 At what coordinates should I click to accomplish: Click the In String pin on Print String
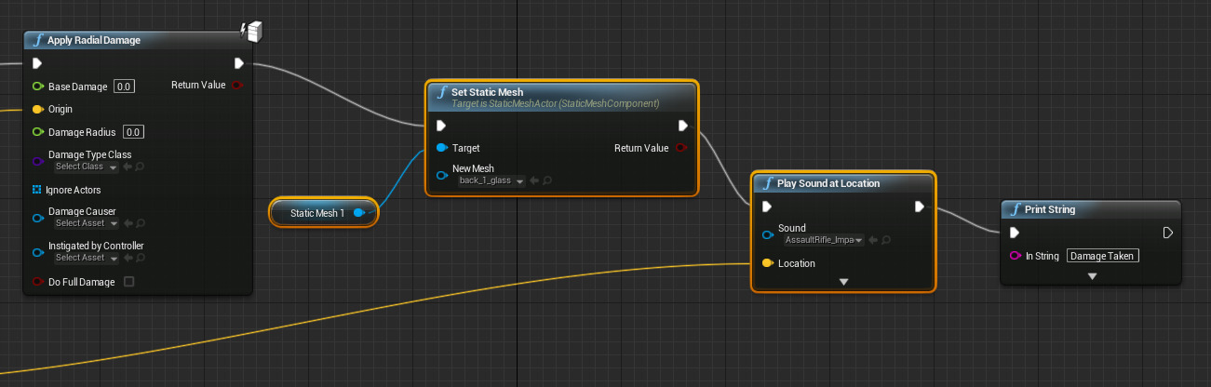click(1015, 256)
